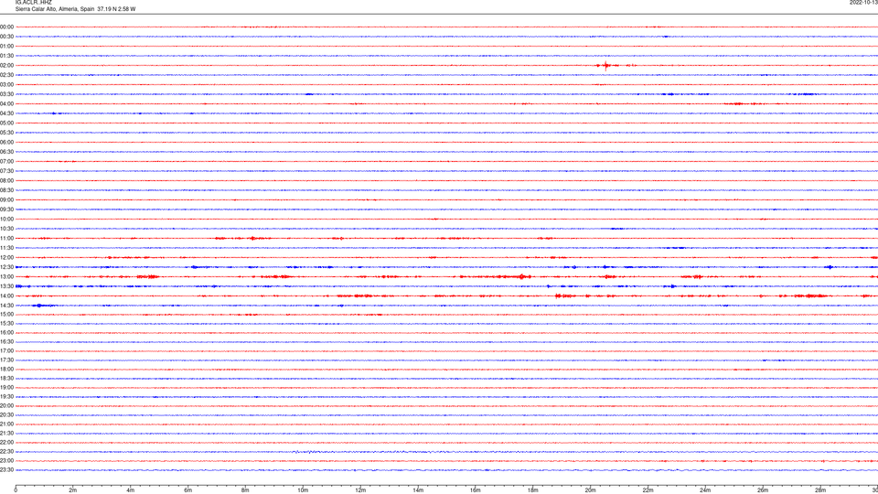Click the 20:00 row label
This screenshot has height=494, width=878.
(x=6, y=406)
